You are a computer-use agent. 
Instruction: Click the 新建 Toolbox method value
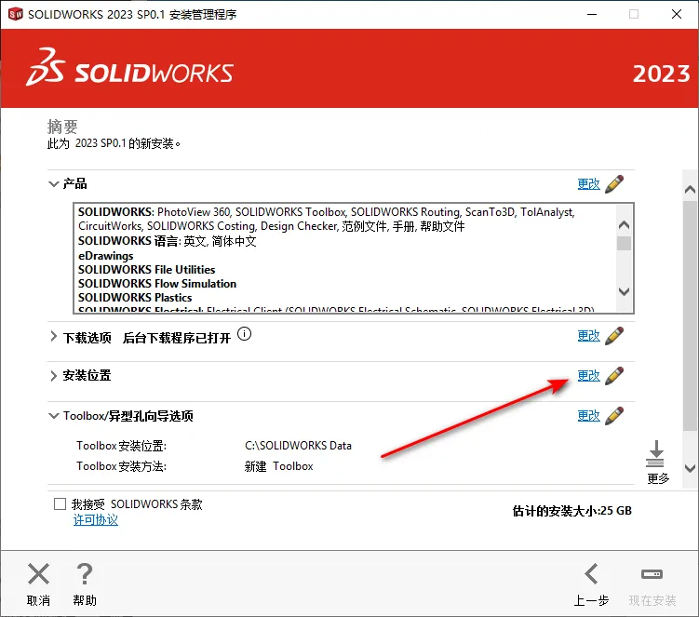click(279, 466)
